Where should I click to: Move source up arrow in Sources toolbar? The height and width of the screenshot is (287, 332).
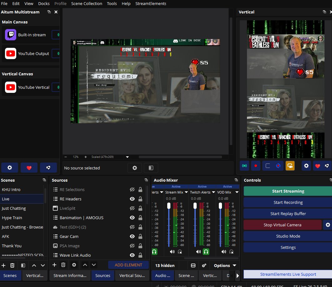point(85,265)
